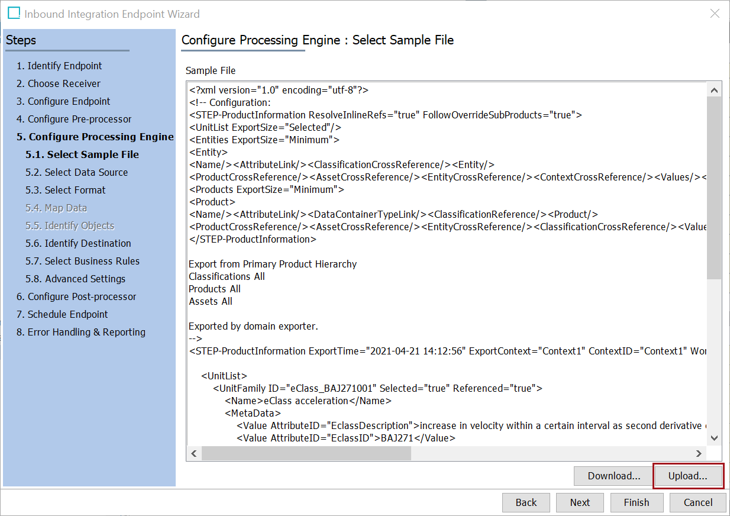Select sub-step 5.2. Select Data Source

pos(77,172)
